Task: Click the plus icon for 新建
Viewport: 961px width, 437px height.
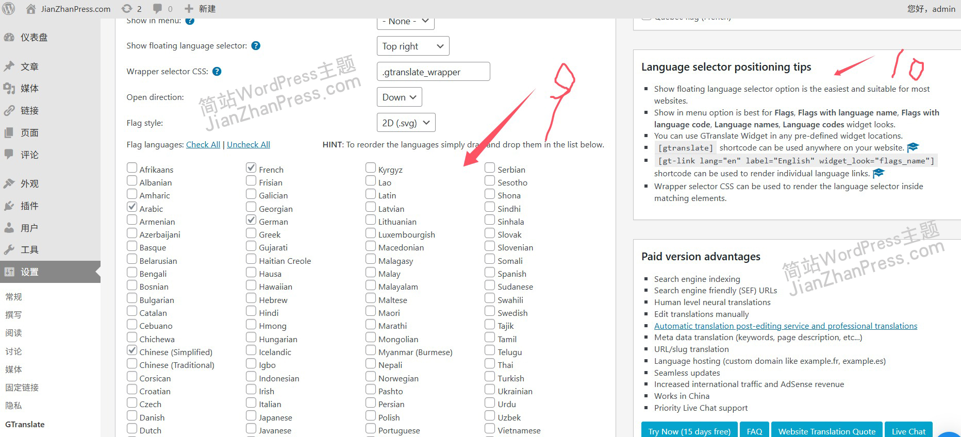Action: [x=189, y=9]
